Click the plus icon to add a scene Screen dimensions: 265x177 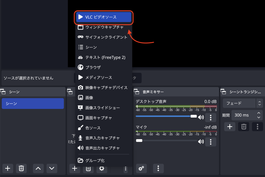8,168
